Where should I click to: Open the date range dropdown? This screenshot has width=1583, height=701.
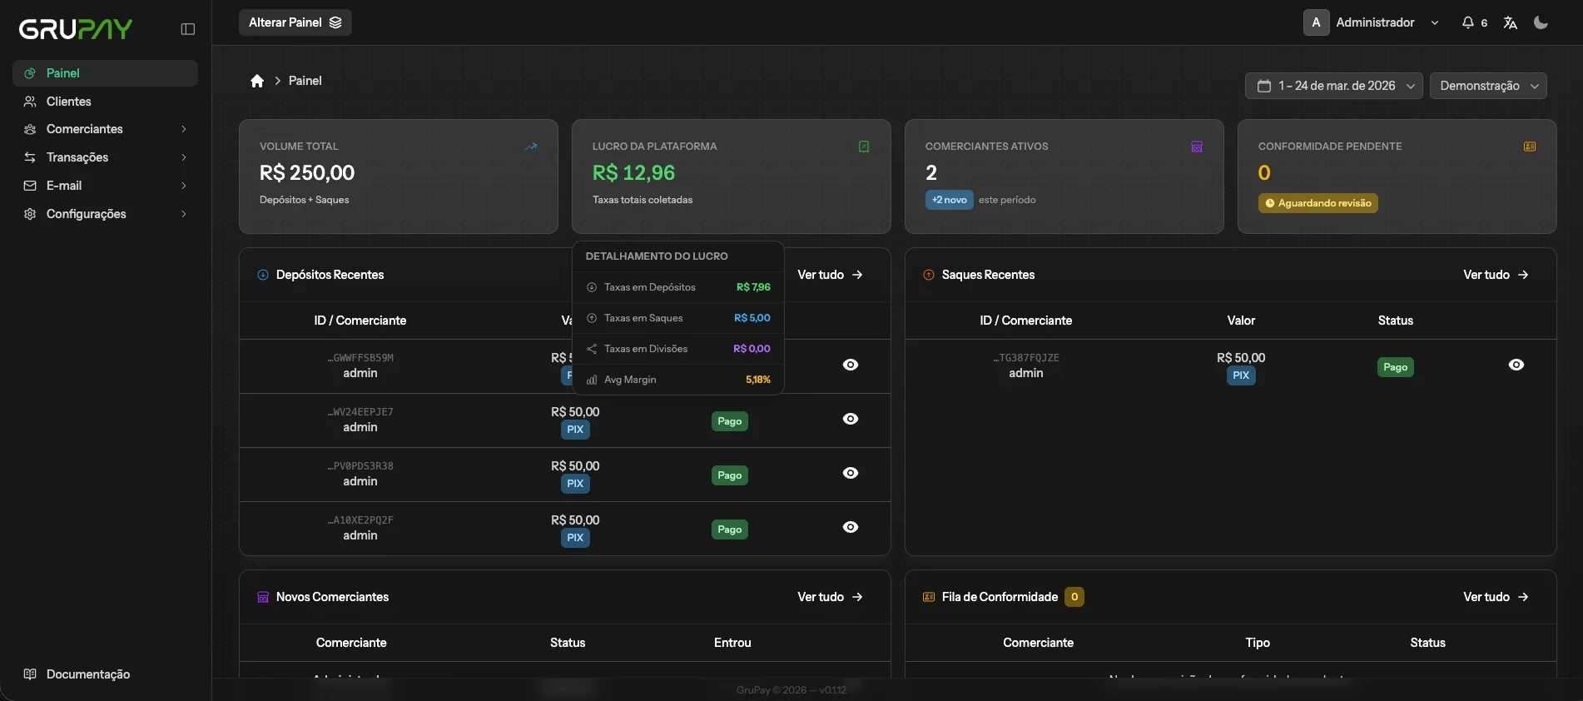click(x=1334, y=86)
